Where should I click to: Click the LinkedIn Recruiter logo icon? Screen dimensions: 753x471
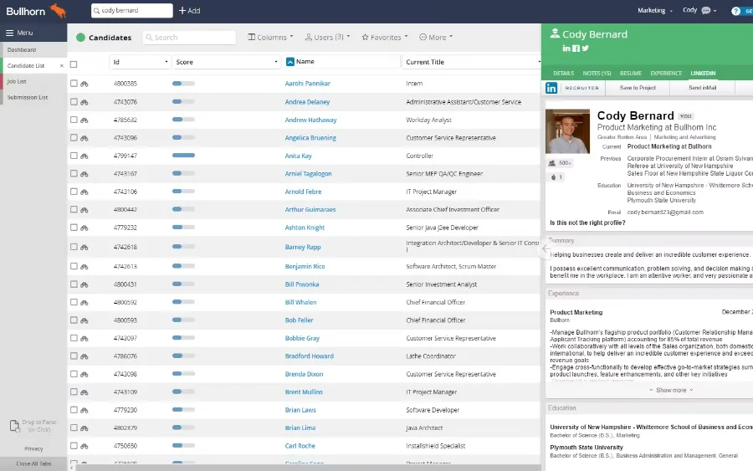(551, 88)
